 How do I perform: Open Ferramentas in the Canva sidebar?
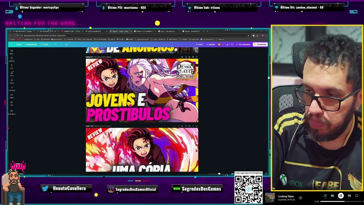[12, 88]
